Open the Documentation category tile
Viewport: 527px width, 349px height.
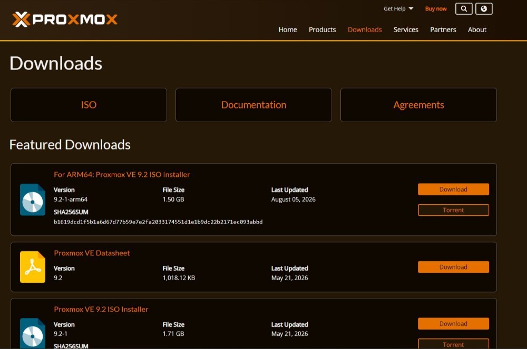click(x=253, y=105)
